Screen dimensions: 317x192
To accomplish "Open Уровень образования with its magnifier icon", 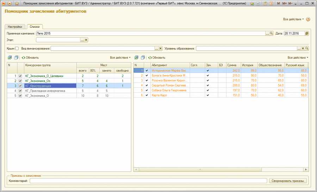I will click(307, 48).
